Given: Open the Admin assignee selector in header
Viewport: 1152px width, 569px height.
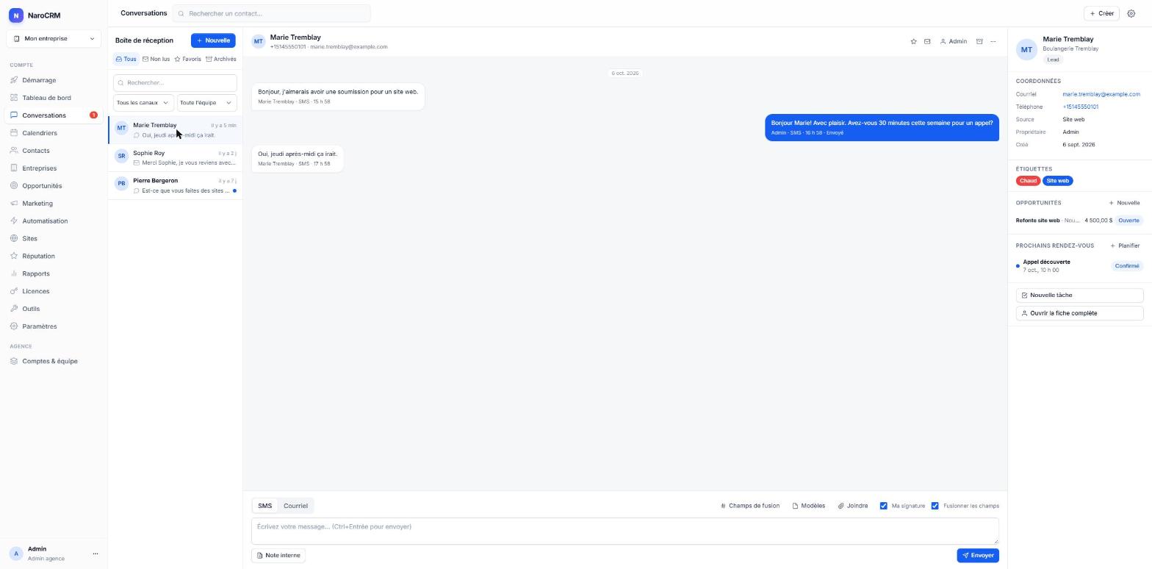Looking at the screenshot, I should [x=954, y=42].
